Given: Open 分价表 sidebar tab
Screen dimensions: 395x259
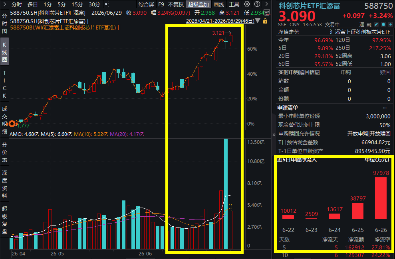Looking at the screenshot, I should (4, 152).
